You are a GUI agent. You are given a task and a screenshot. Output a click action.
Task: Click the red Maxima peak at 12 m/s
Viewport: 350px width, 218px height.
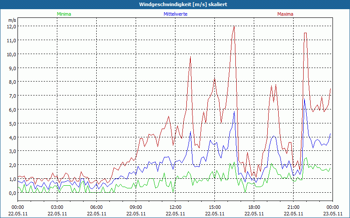pos(234,27)
